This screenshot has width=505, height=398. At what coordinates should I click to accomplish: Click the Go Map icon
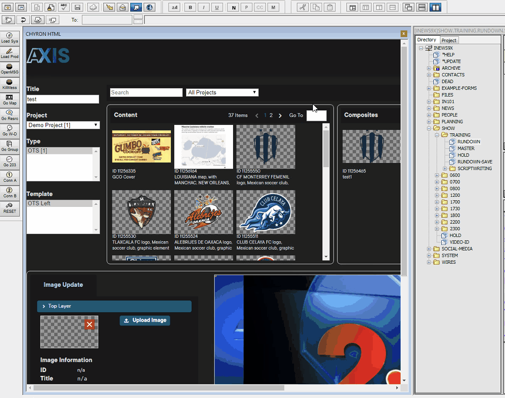tap(9, 99)
